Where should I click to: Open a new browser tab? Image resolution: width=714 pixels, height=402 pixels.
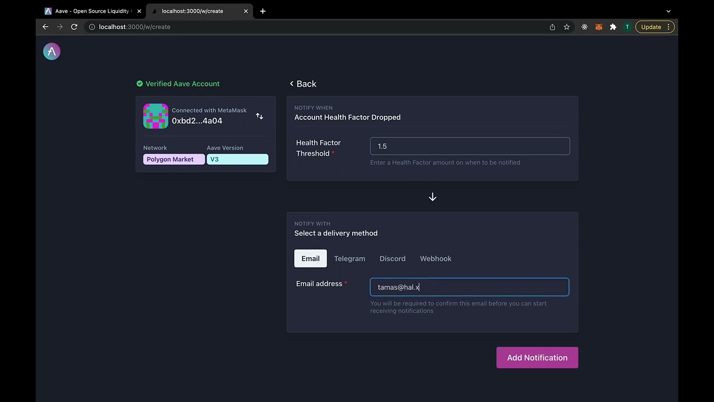[263, 11]
